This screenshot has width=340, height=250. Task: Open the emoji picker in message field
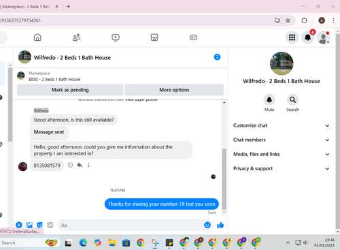click(207, 225)
